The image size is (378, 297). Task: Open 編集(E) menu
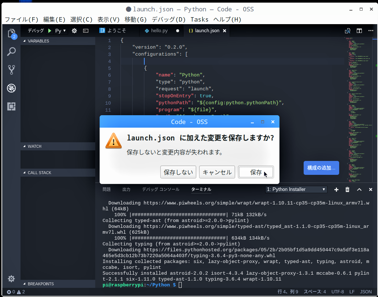54,19
